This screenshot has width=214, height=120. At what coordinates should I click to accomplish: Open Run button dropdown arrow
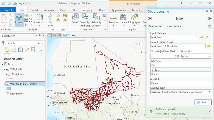coord(210,102)
